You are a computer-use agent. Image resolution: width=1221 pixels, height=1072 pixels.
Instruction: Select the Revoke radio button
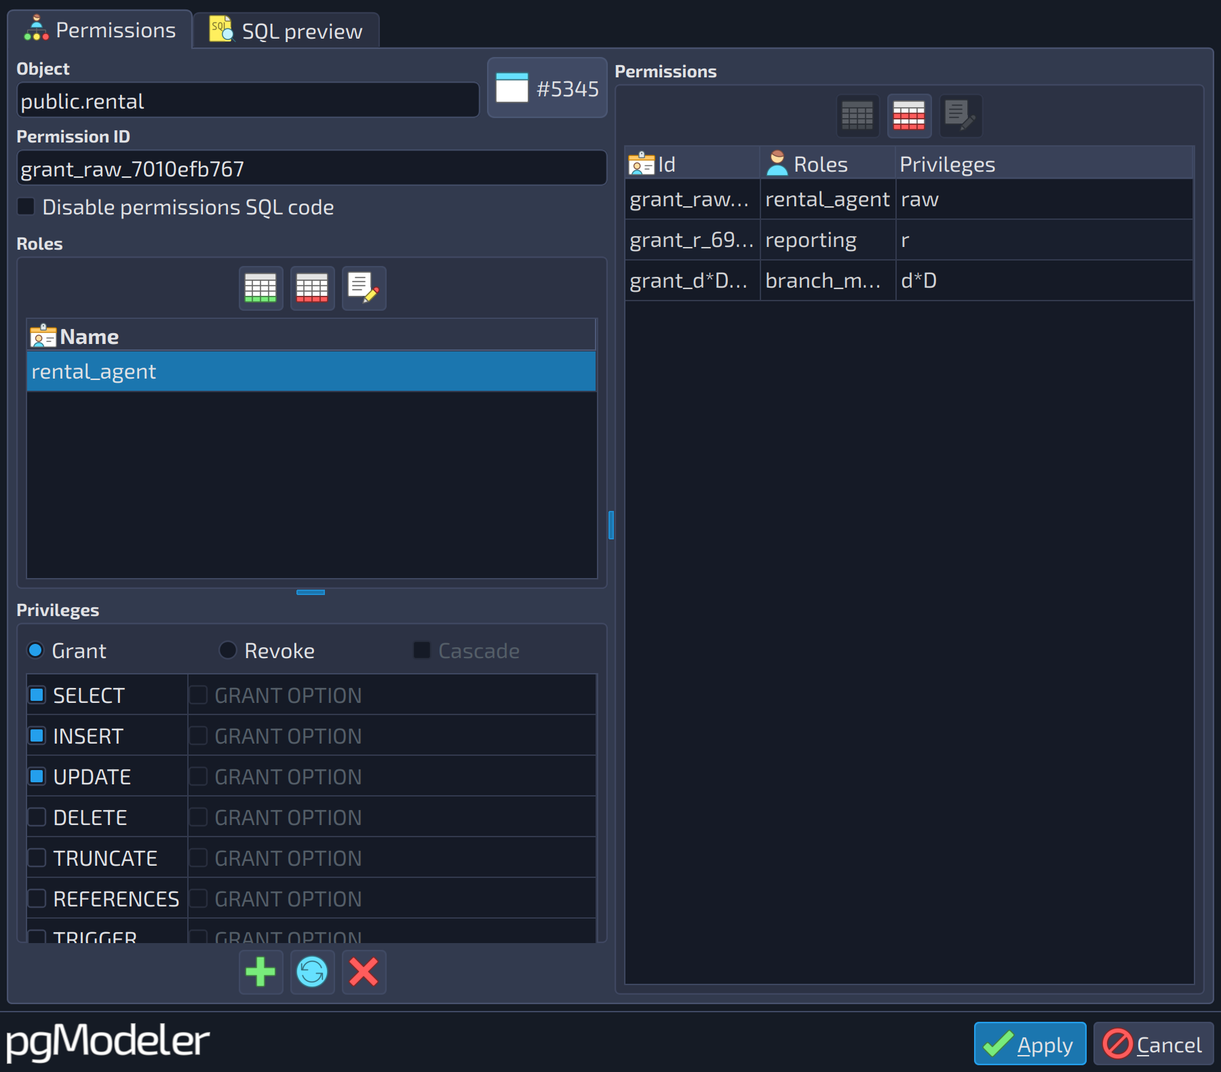point(228,650)
